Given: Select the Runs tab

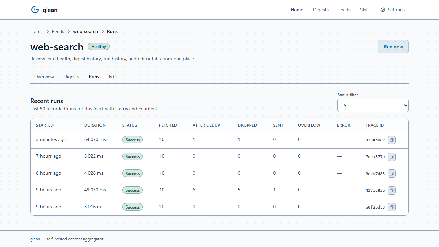Looking at the screenshot, I should coord(94,77).
